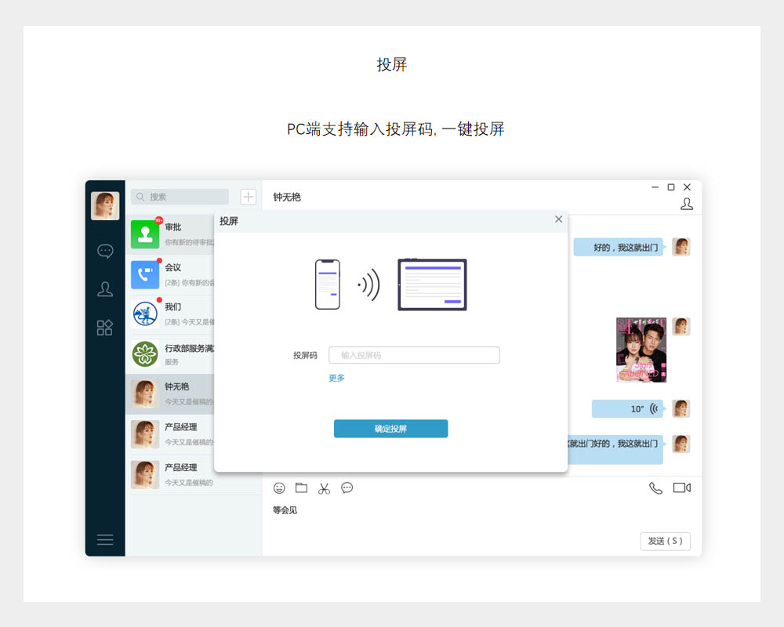This screenshot has height=627, width=784.
Task: Open the messages chat icon in sidebar
Action: click(105, 251)
